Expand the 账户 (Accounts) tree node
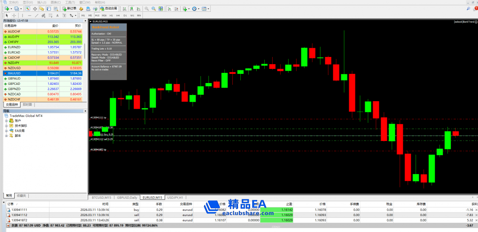This screenshot has height=232, width=478. [x=6, y=121]
